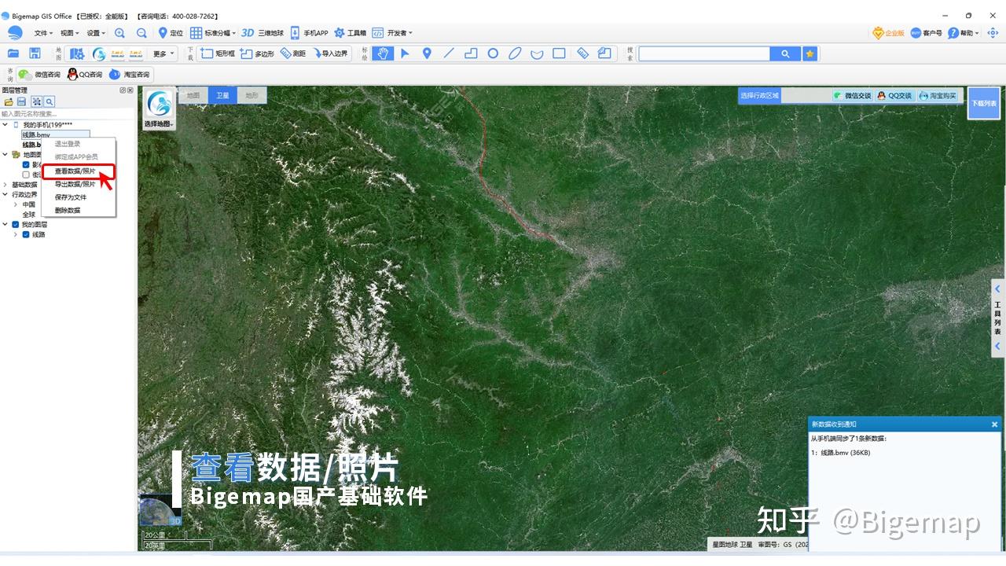Screen dimensions: 1006x566
Task: Open the 工具箱 toolbox
Action: coord(351,33)
